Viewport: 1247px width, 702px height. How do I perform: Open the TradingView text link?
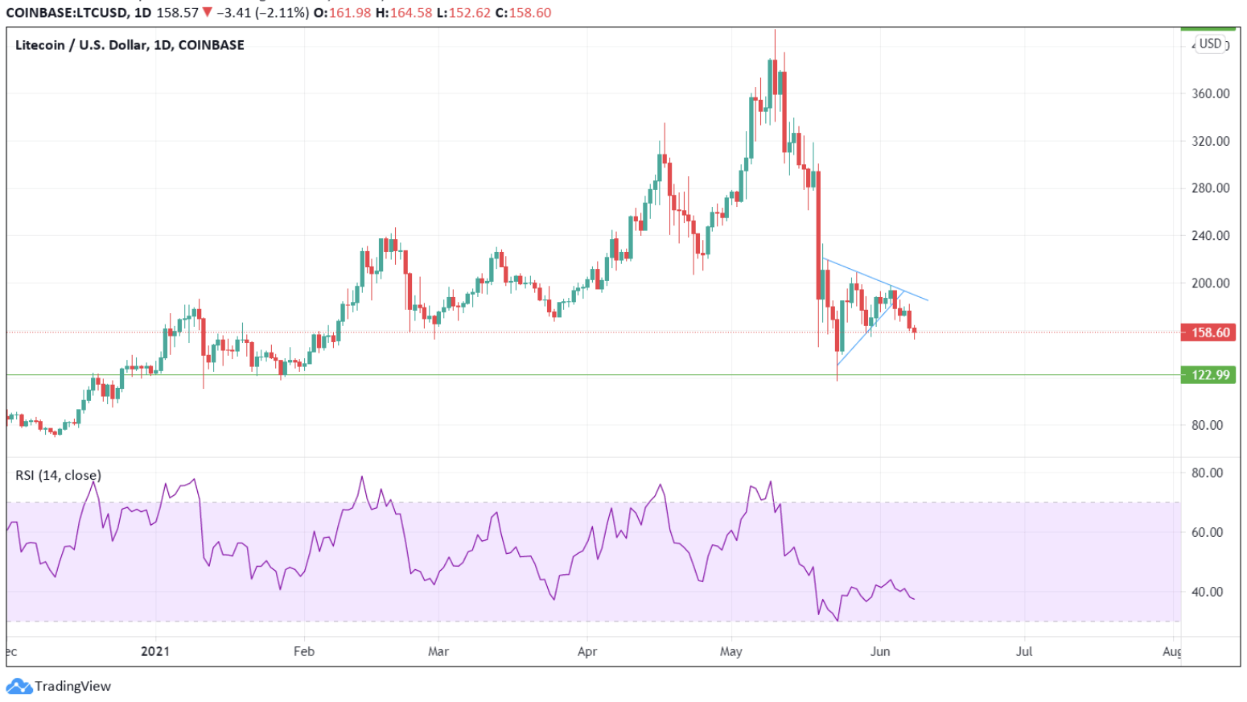pos(72,687)
